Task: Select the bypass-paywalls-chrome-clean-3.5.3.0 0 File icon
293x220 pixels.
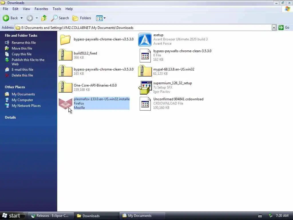Action: [145, 55]
